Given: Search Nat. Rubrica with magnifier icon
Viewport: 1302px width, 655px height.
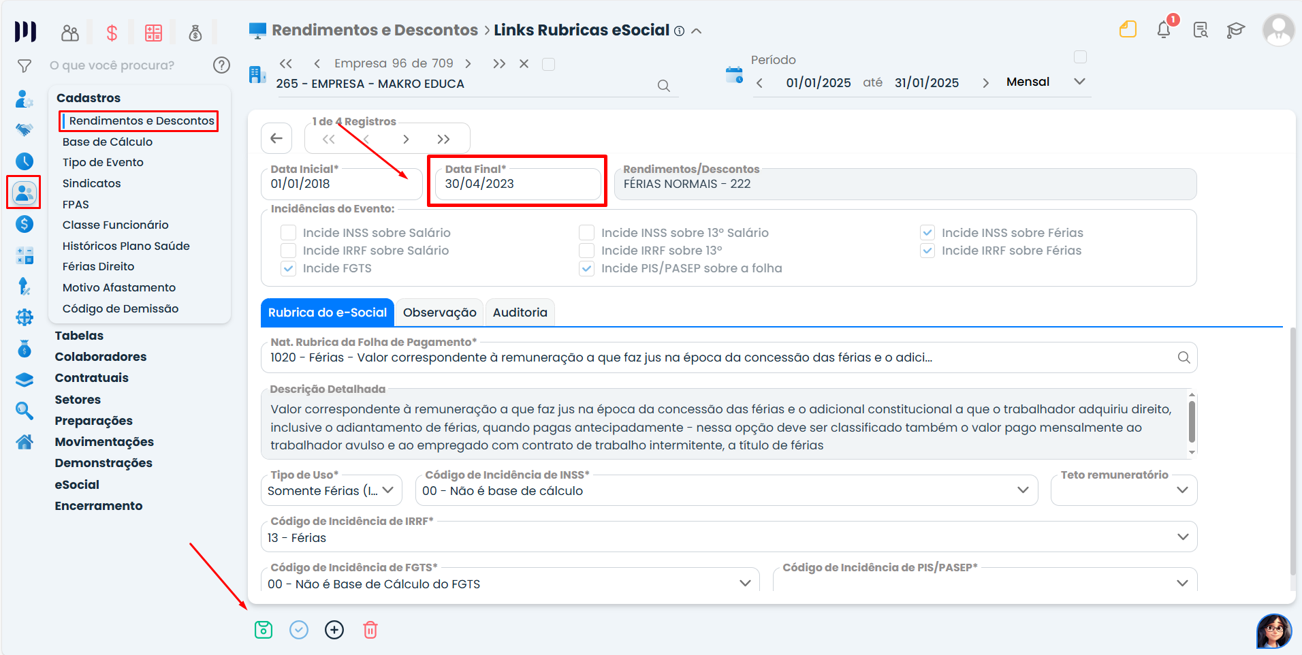Looking at the screenshot, I should tap(1184, 357).
